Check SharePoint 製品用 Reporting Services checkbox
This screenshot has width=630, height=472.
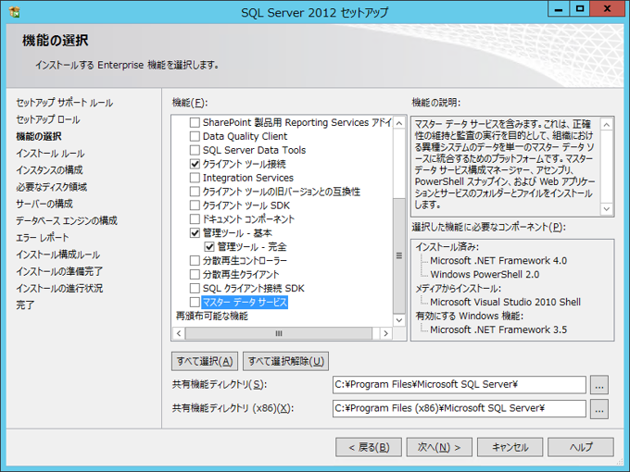(195, 122)
